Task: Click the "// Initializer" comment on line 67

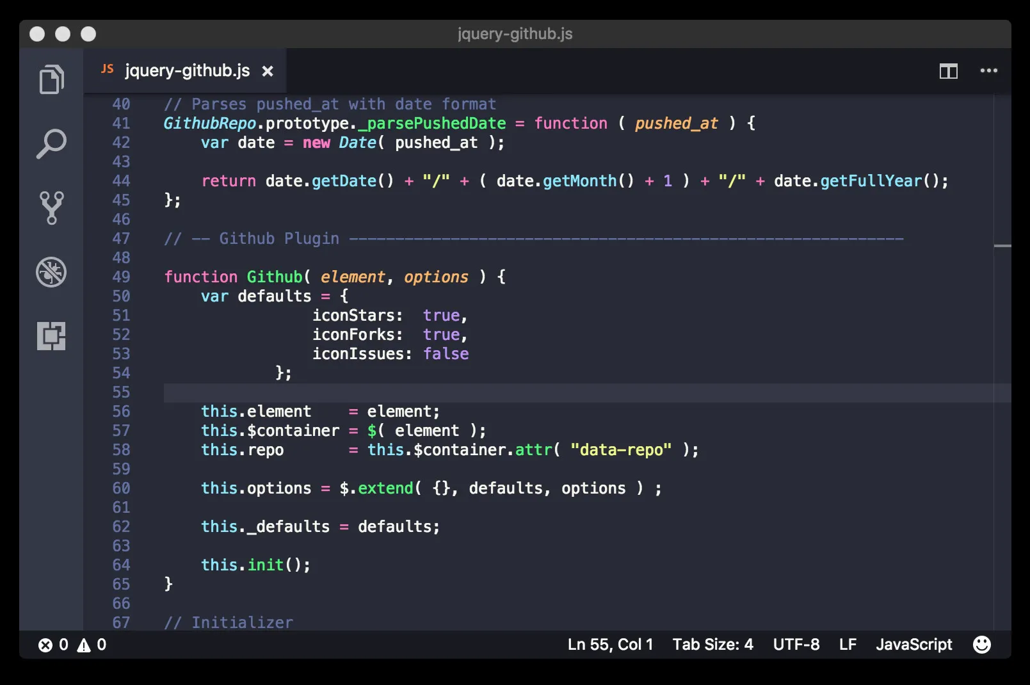Action: pyautogui.click(x=229, y=622)
